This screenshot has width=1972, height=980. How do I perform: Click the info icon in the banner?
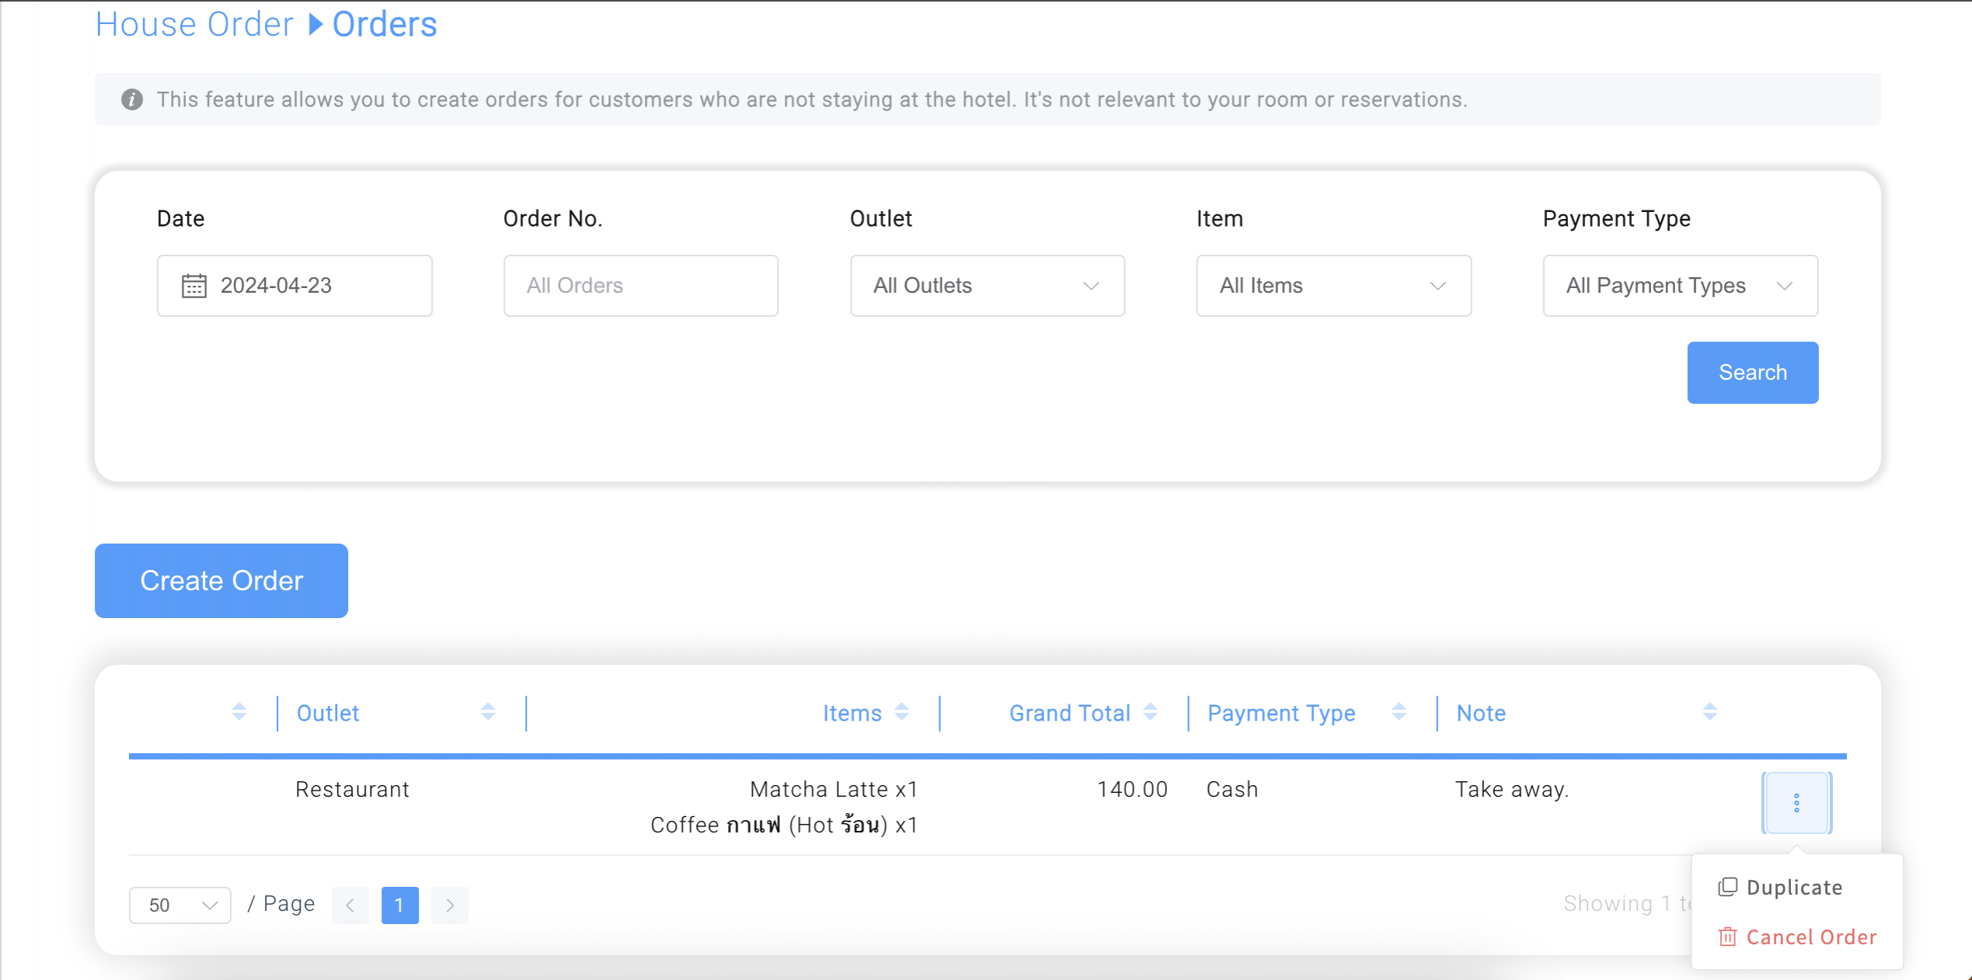pos(132,100)
